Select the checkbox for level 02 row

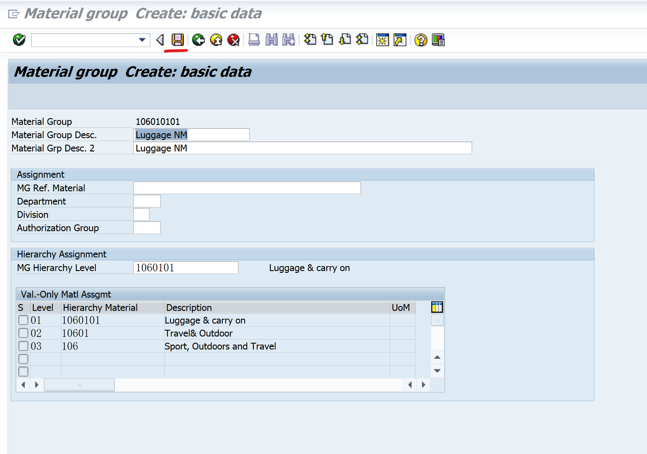(x=23, y=333)
